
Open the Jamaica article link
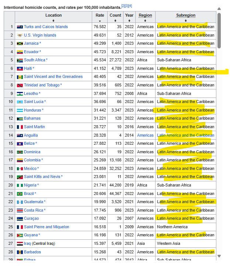tap(31, 44)
